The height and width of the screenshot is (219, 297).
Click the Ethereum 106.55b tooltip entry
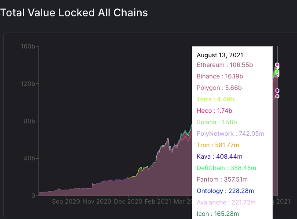(x=224, y=65)
